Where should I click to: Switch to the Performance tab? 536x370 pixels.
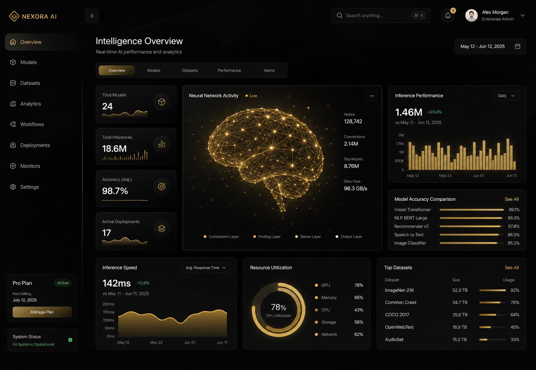tap(229, 70)
